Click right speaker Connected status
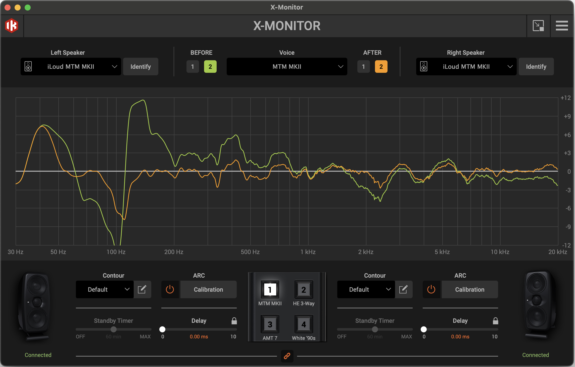 coord(536,355)
